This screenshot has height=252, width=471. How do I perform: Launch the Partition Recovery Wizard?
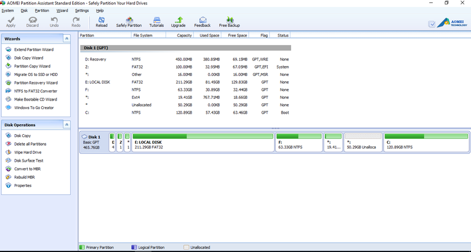[36, 83]
